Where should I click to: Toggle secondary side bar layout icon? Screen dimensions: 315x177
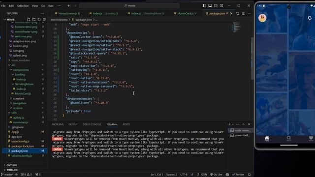[216, 5]
